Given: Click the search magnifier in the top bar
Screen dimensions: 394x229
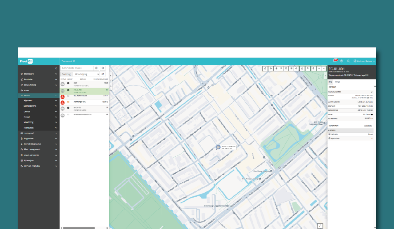Looking at the screenshot, I should pos(348,61).
